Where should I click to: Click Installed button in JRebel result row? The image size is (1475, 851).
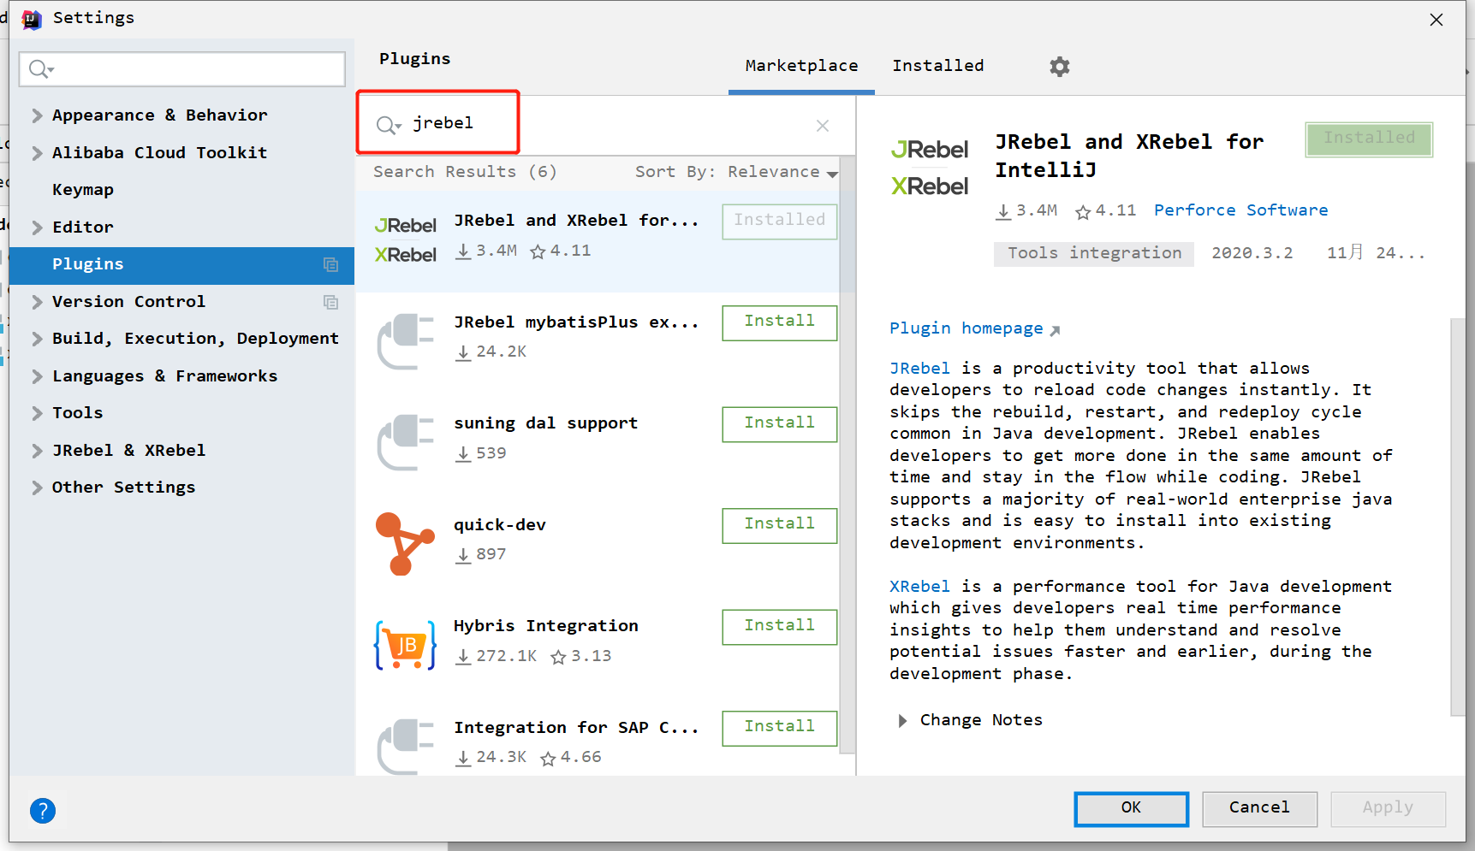[x=779, y=222]
